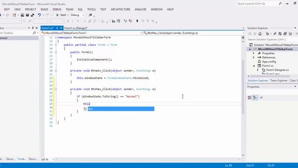Image resolution: width=298 pixels, height=168 pixels.
Task: Switch to the Team Explorer tab
Action: point(279,81)
